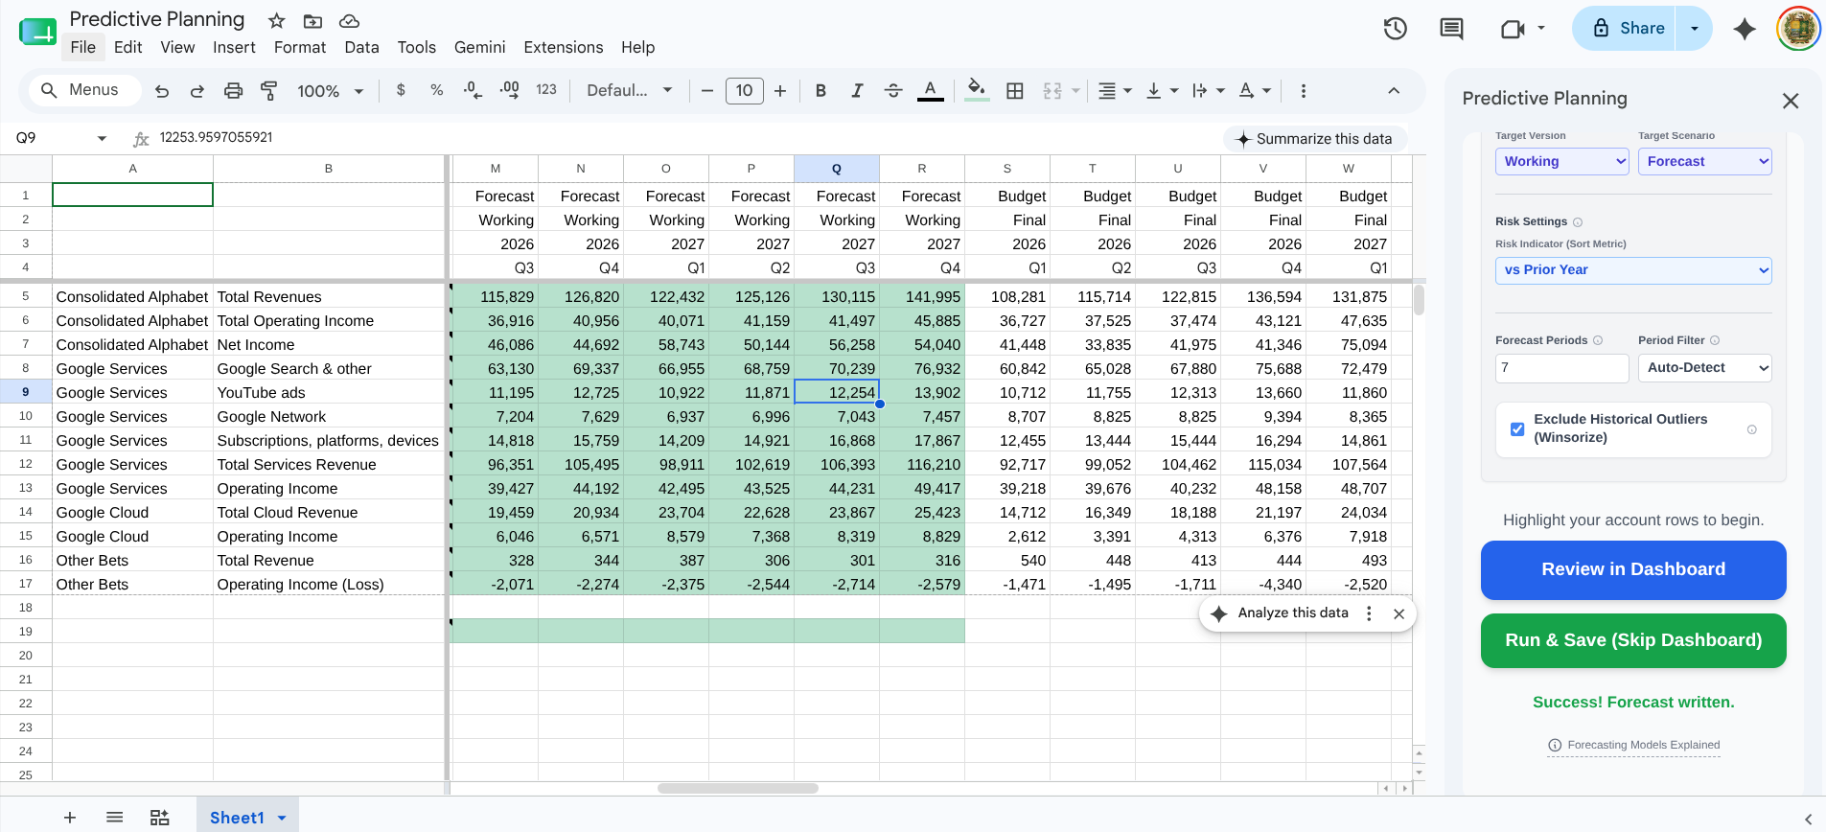
Task: Open the Period Filter Auto-Detect dropdown
Action: click(x=1705, y=368)
